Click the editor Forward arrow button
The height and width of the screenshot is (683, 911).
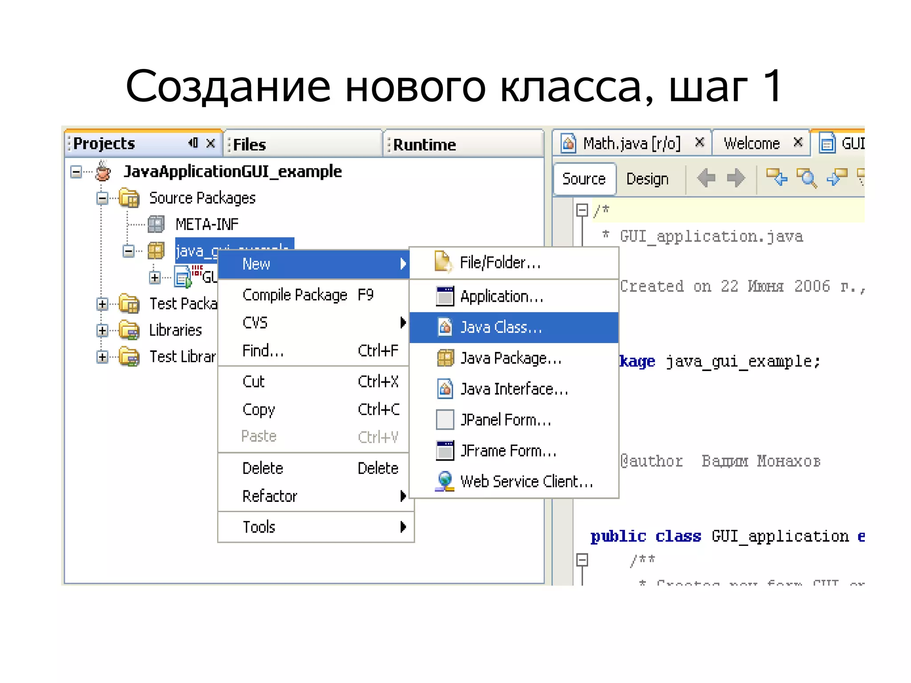click(x=736, y=178)
